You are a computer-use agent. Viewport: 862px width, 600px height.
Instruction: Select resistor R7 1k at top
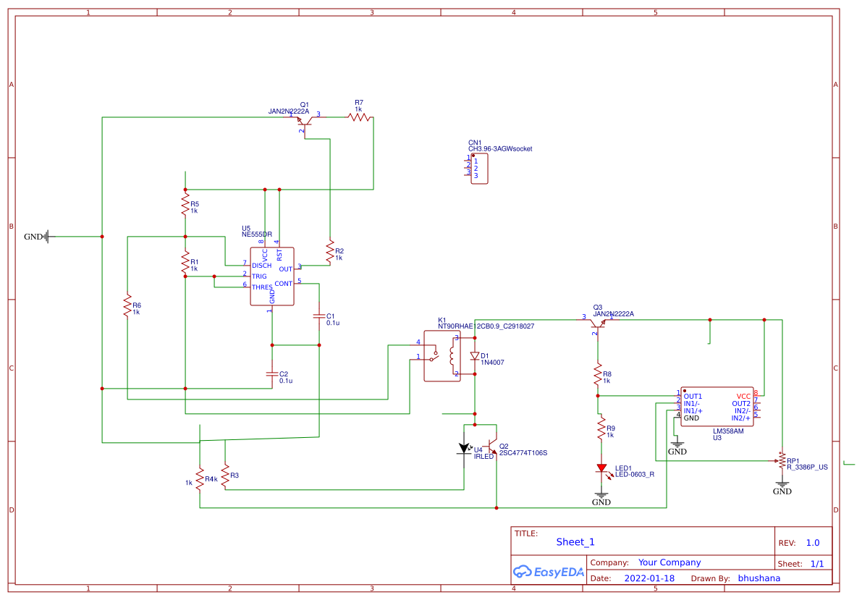point(358,116)
